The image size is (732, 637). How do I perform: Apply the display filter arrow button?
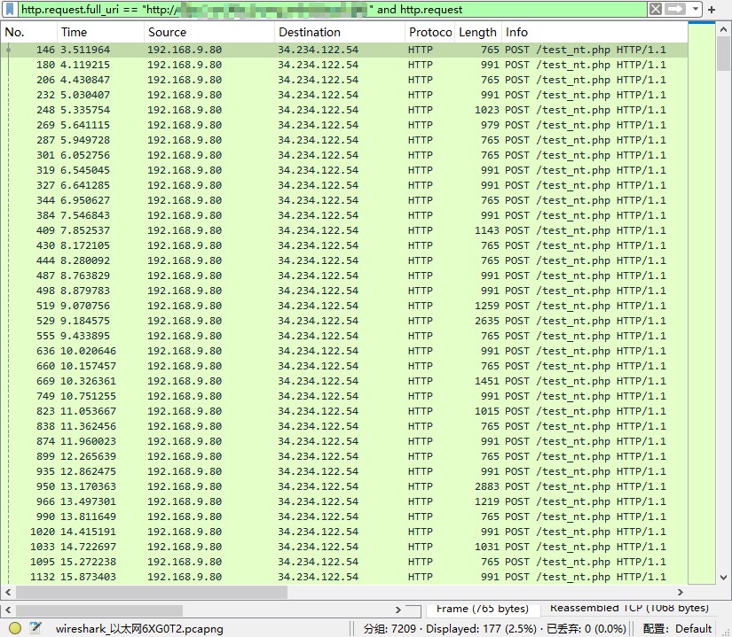tap(675, 9)
